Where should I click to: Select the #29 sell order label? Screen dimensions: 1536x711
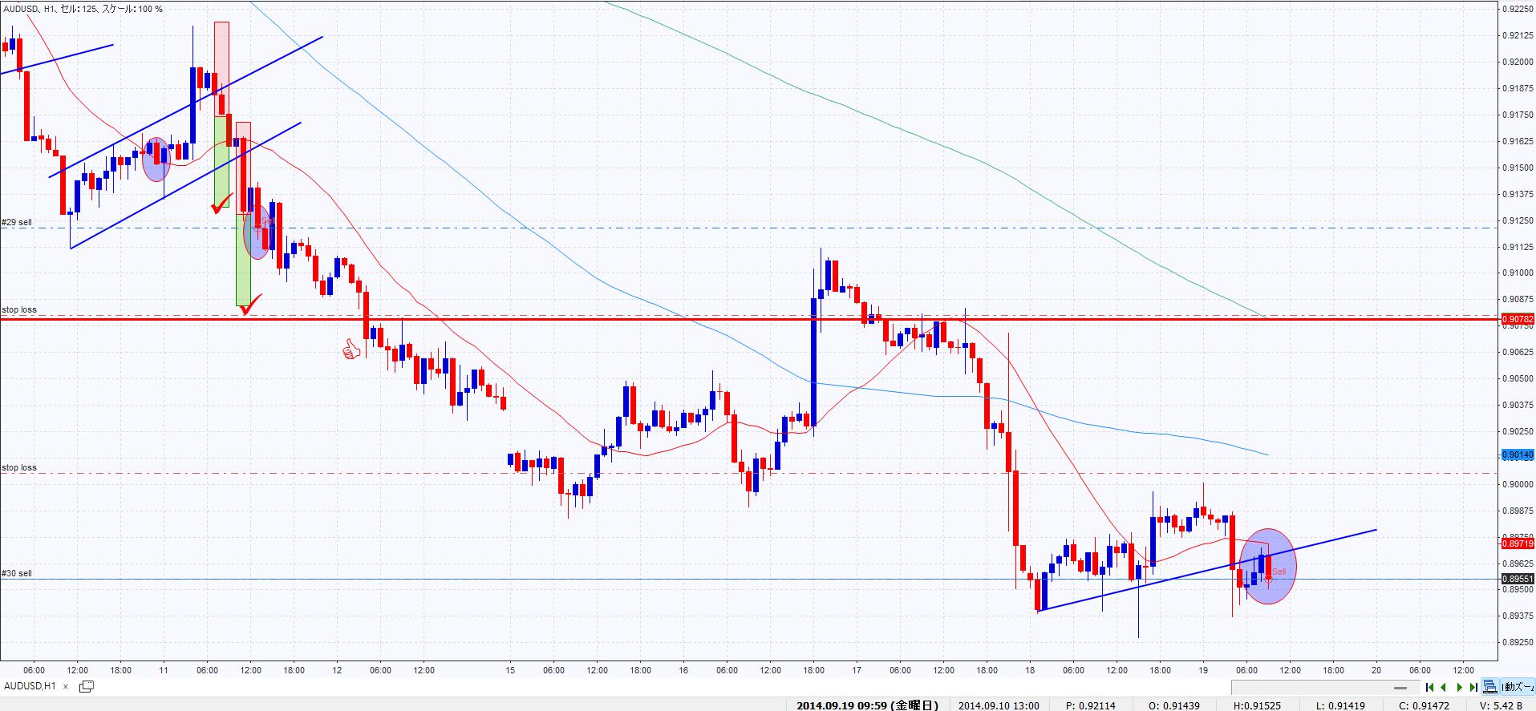tap(17, 222)
